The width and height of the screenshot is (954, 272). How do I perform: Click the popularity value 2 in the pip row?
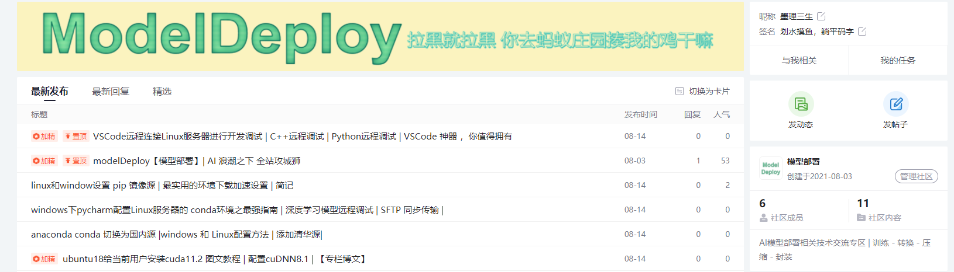(x=727, y=186)
